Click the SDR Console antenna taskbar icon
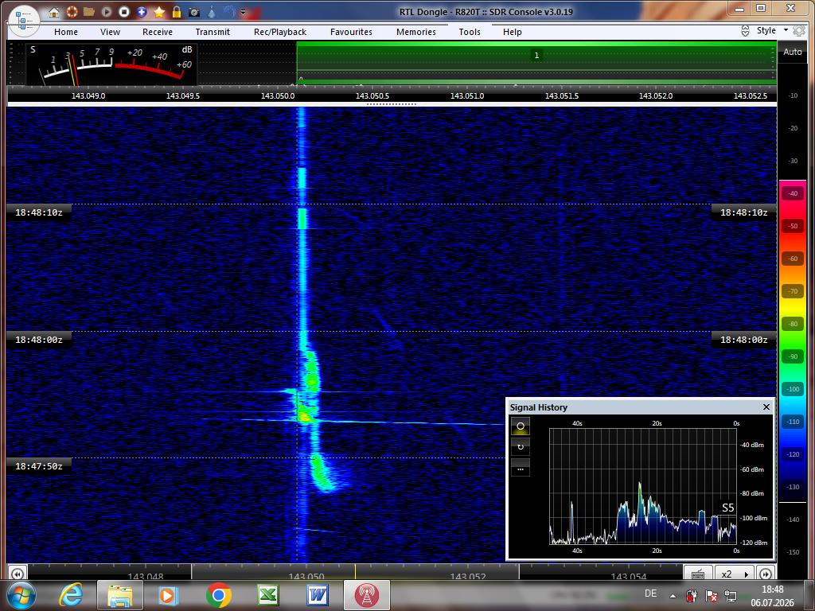 [x=366, y=595]
